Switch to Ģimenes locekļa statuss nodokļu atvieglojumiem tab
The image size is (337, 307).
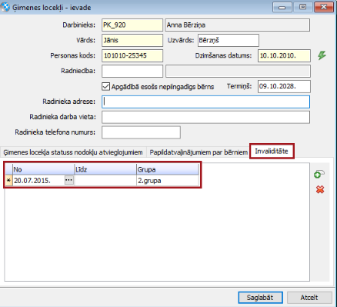pyautogui.click(x=73, y=152)
